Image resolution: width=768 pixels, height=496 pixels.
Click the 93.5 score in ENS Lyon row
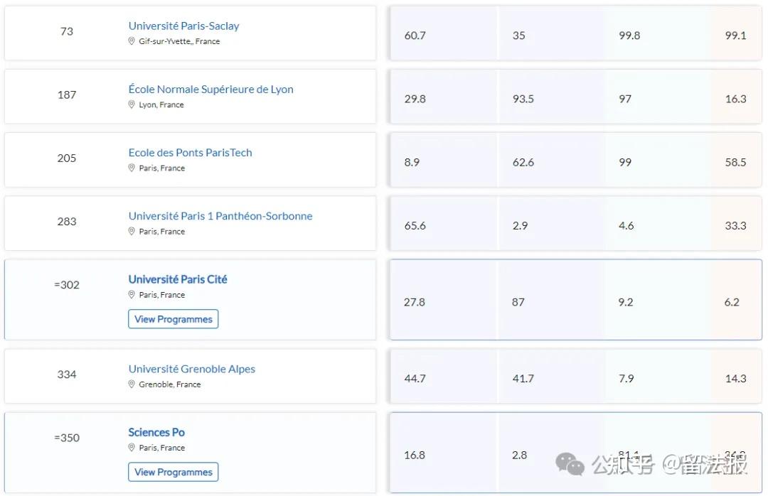(523, 99)
